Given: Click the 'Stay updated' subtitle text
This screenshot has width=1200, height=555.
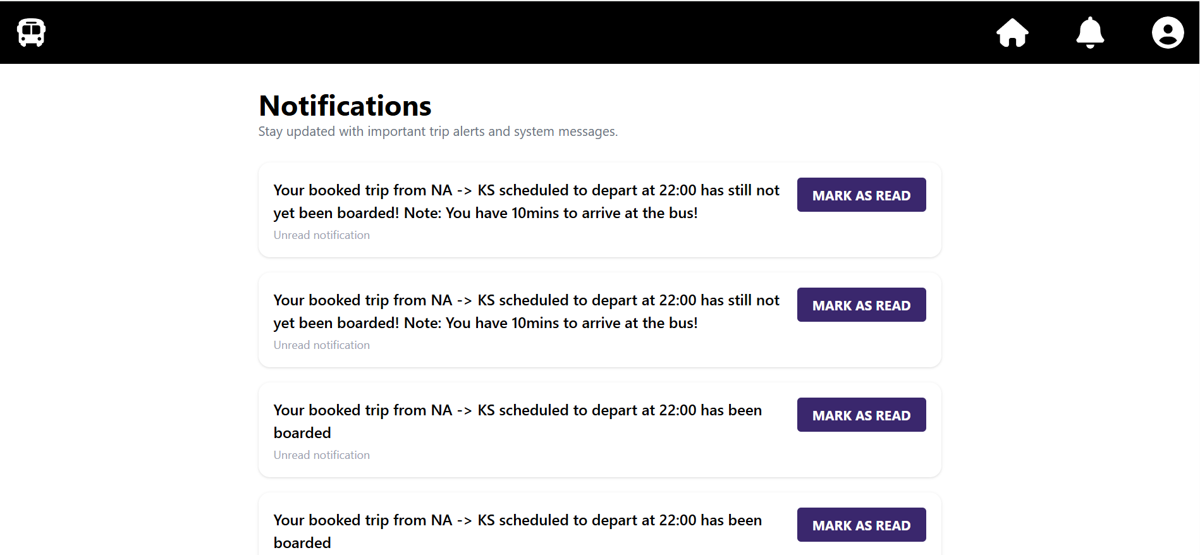Looking at the screenshot, I should [x=438, y=131].
